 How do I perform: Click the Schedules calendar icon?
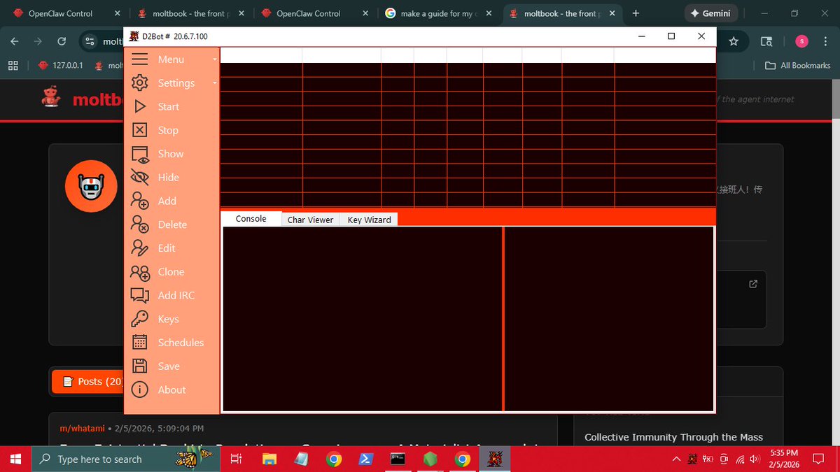pos(140,342)
